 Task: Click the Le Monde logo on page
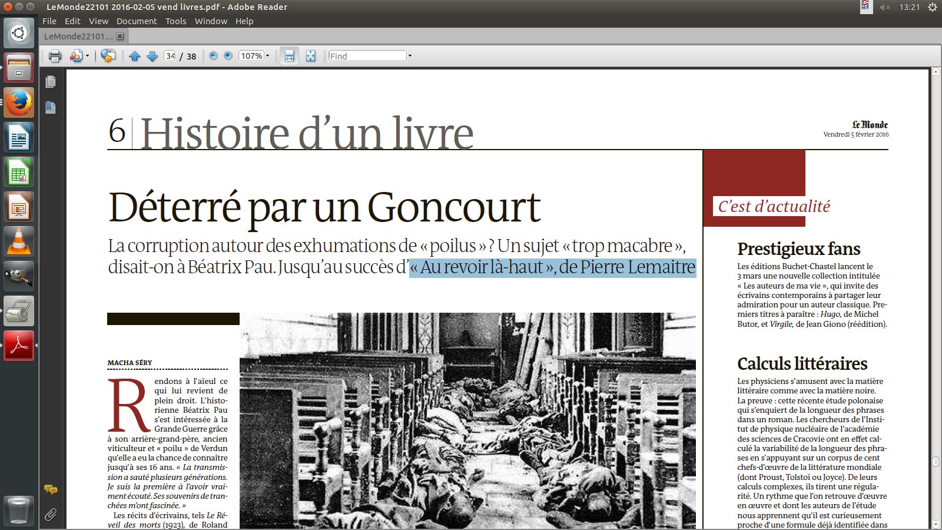pos(870,124)
